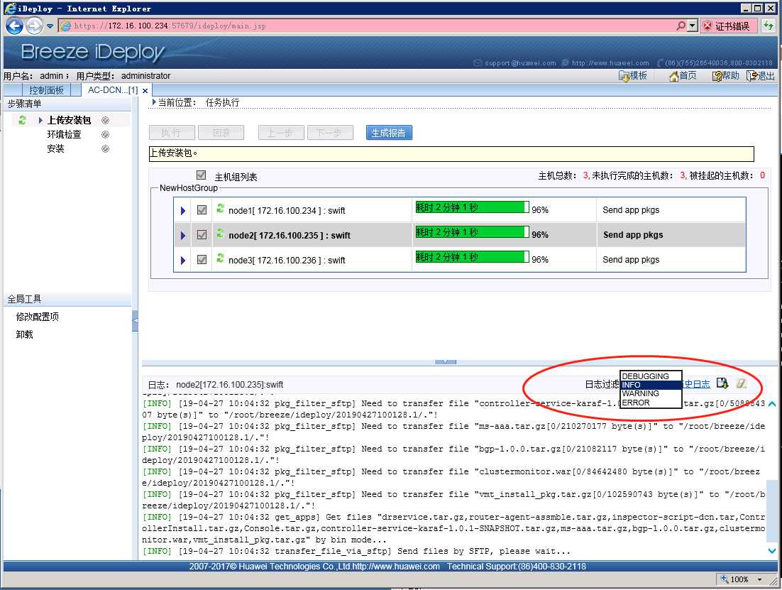Go back with the browser Back arrow
The image size is (782, 590).
(14, 26)
